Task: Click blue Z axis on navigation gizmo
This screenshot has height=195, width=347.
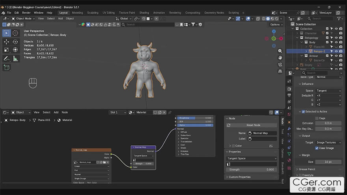Action: click(x=274, y=32)
